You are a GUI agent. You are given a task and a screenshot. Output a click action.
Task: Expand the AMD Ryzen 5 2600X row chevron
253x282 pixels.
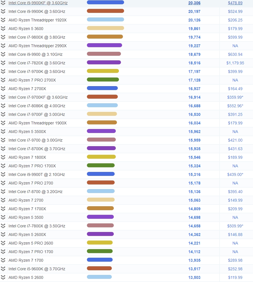(3, 235)
